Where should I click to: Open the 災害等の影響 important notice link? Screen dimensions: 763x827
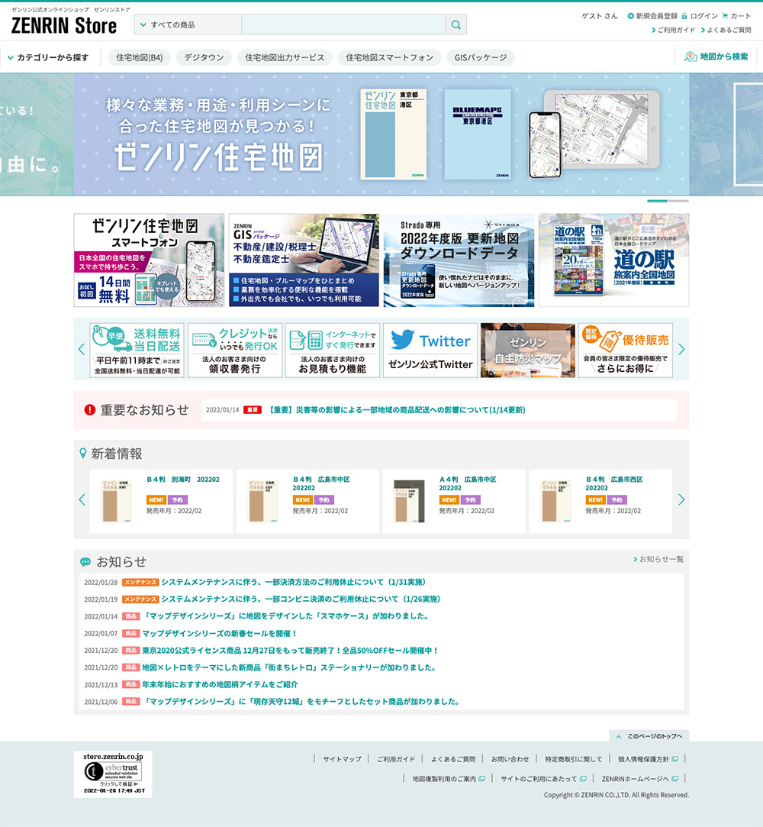398,410
